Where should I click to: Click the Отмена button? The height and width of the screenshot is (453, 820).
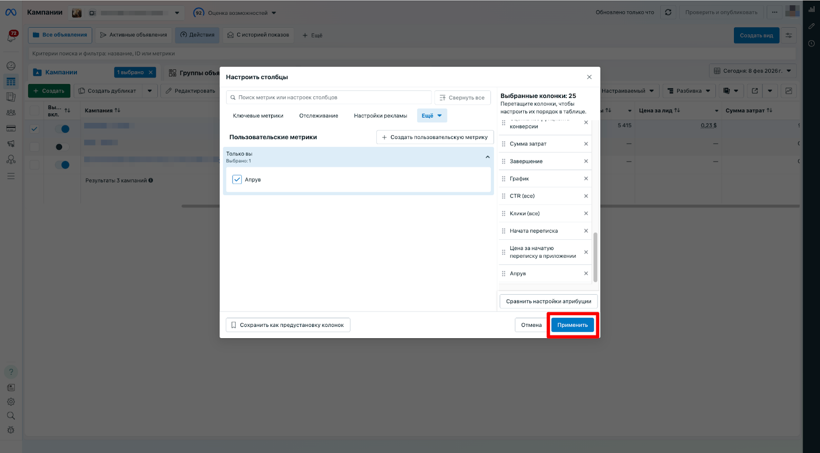point(531,325)
